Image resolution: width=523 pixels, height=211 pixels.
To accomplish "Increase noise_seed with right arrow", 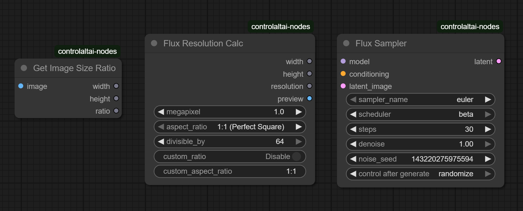I will pyautogui.click(x=488, y=159).
